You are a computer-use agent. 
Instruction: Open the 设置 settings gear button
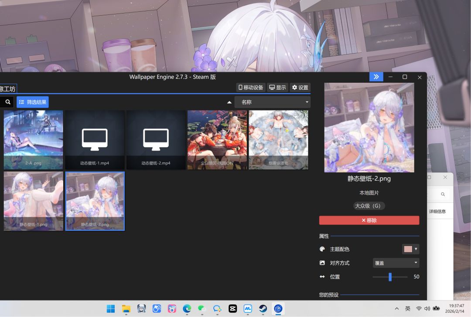click(300, 87)
